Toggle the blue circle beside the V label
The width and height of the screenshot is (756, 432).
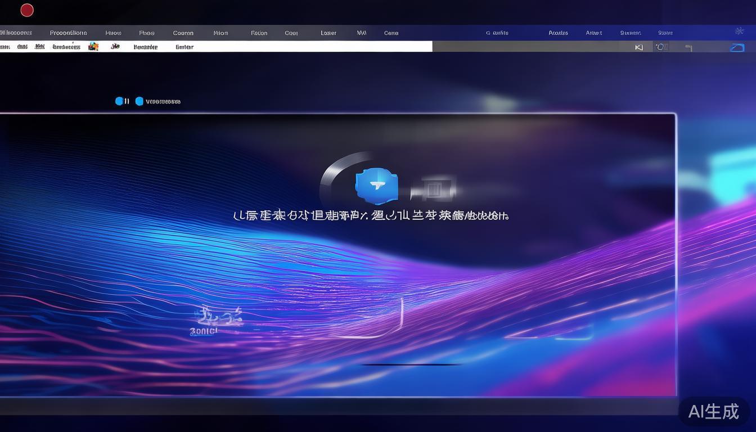[139, 101]
